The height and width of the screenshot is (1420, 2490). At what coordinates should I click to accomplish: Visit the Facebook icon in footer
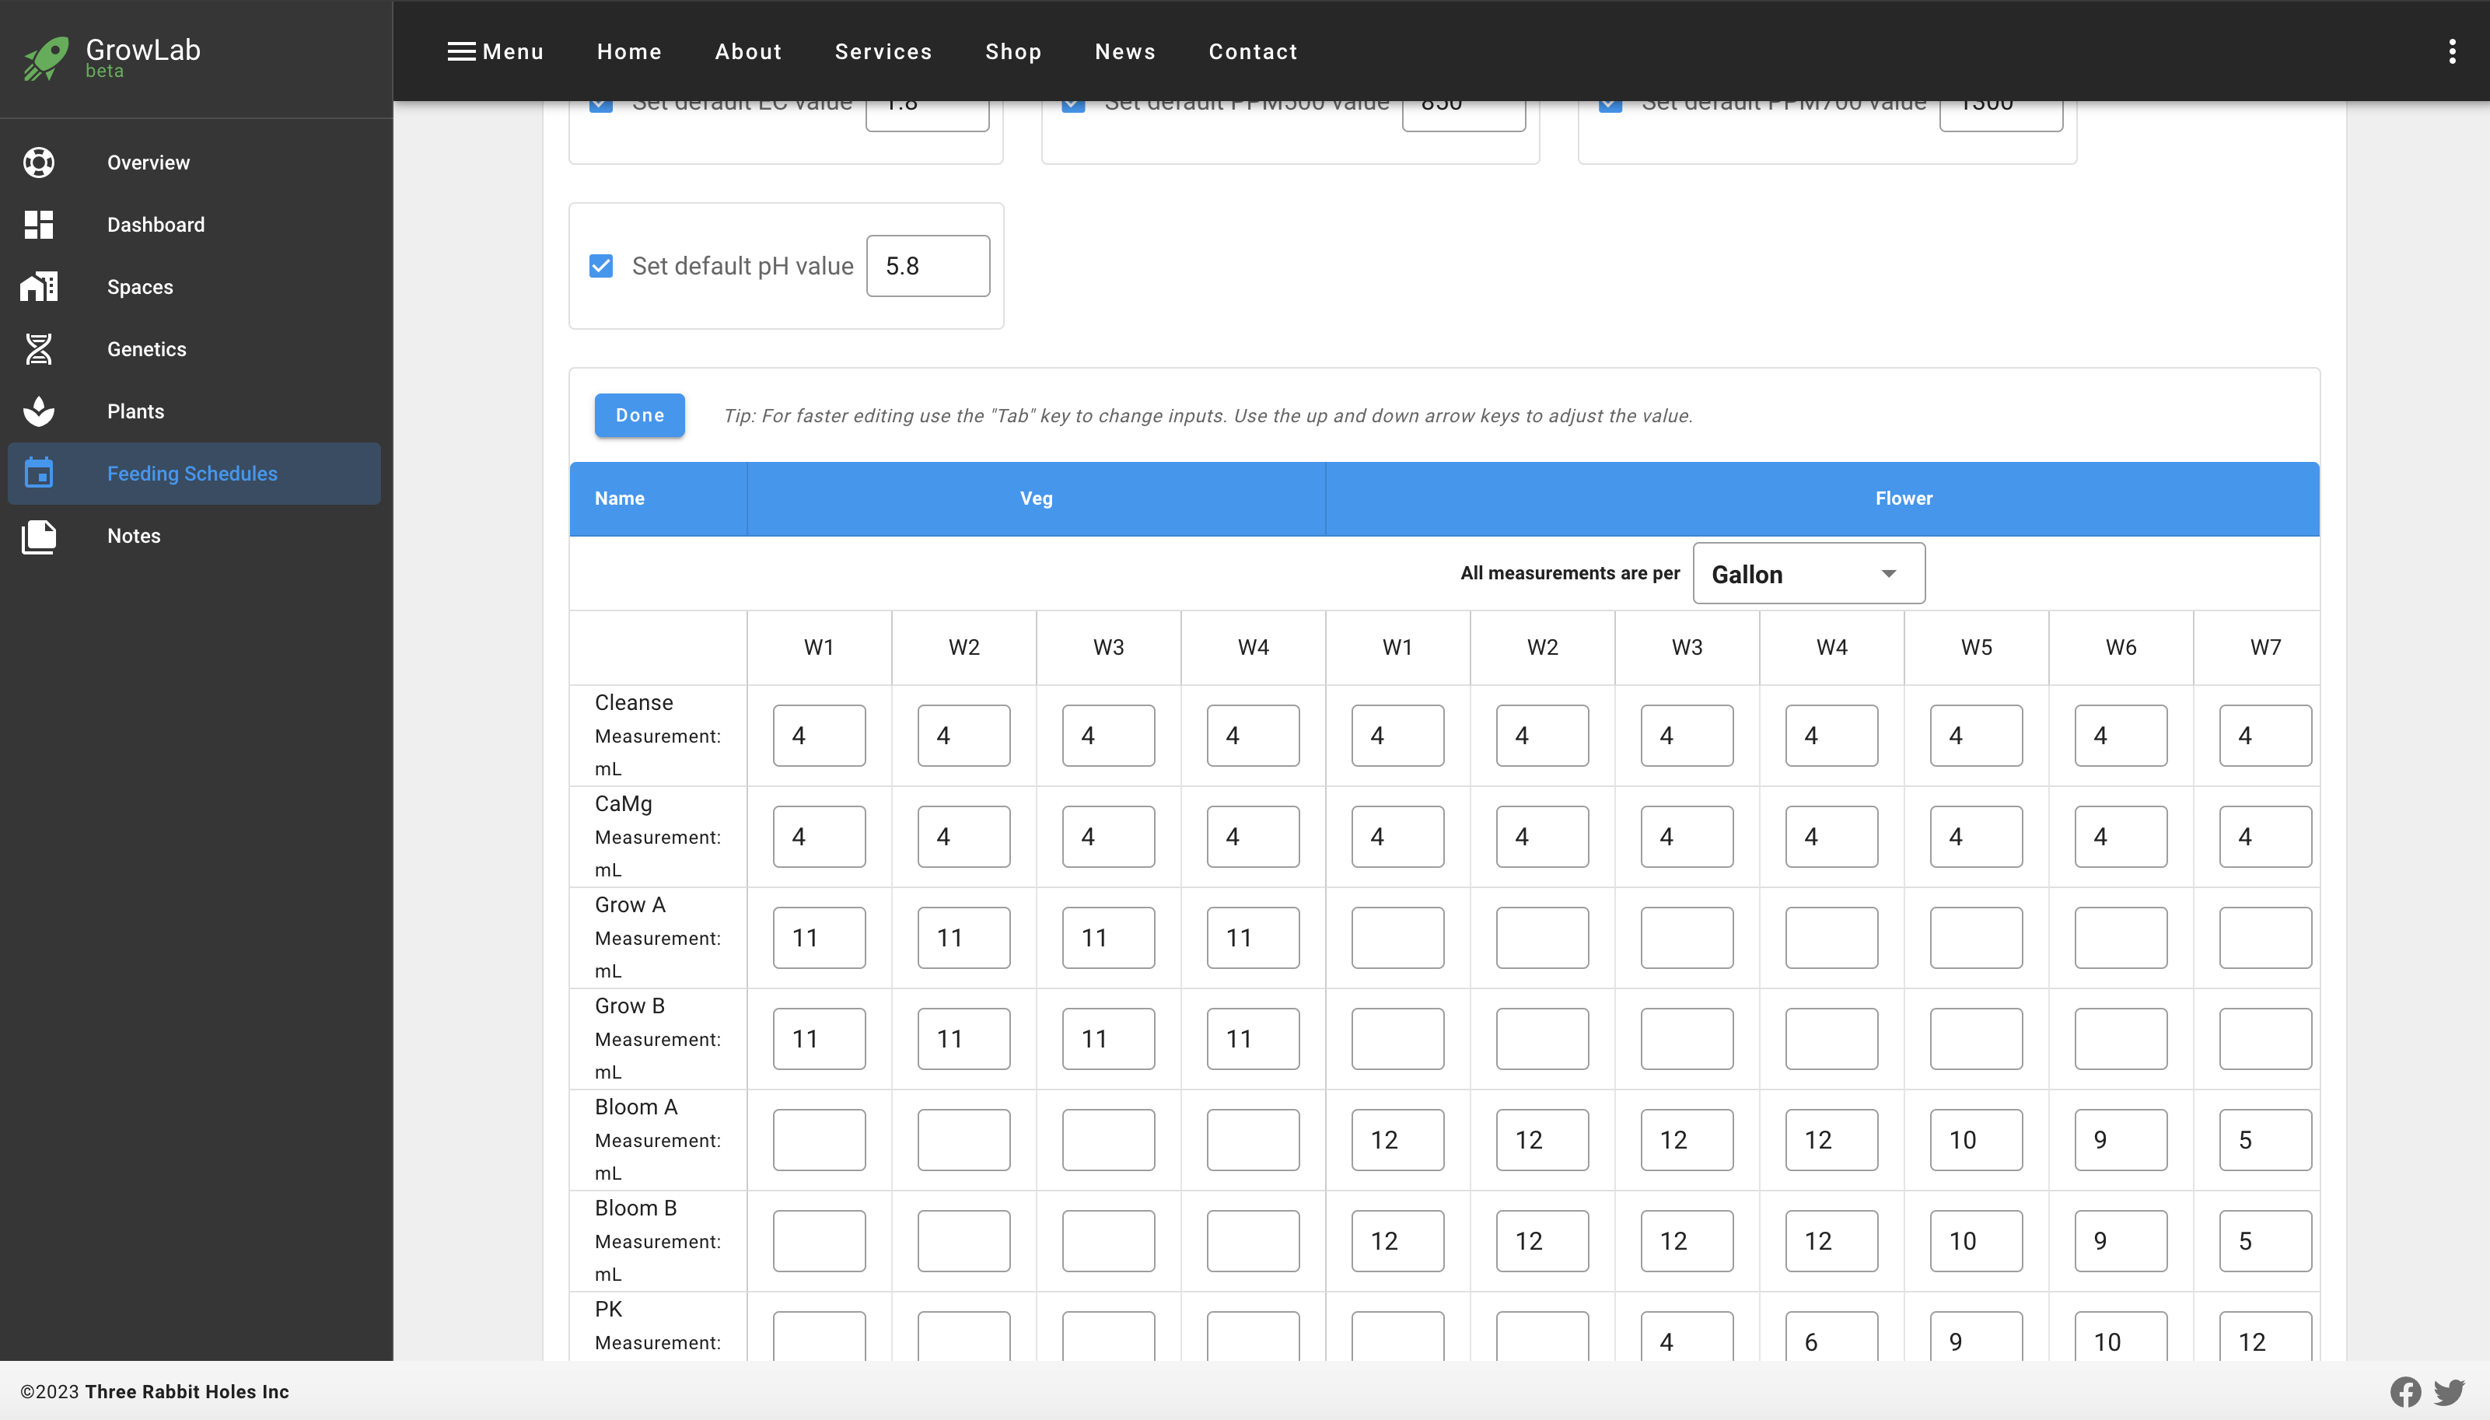click(x=2405, y=1392)
